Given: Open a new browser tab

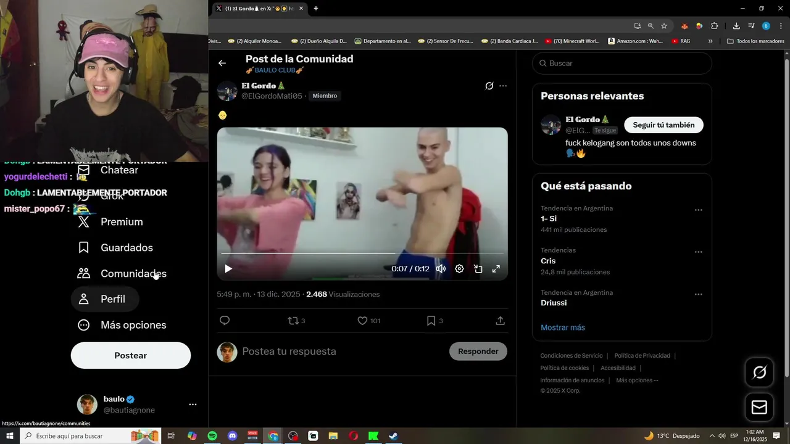Looking at the screenshot, I should click(x=316, y=9).
